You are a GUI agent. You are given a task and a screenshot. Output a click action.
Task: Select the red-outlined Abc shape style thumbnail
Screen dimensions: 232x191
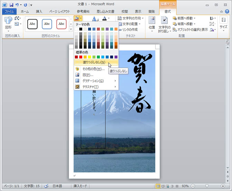61,24
